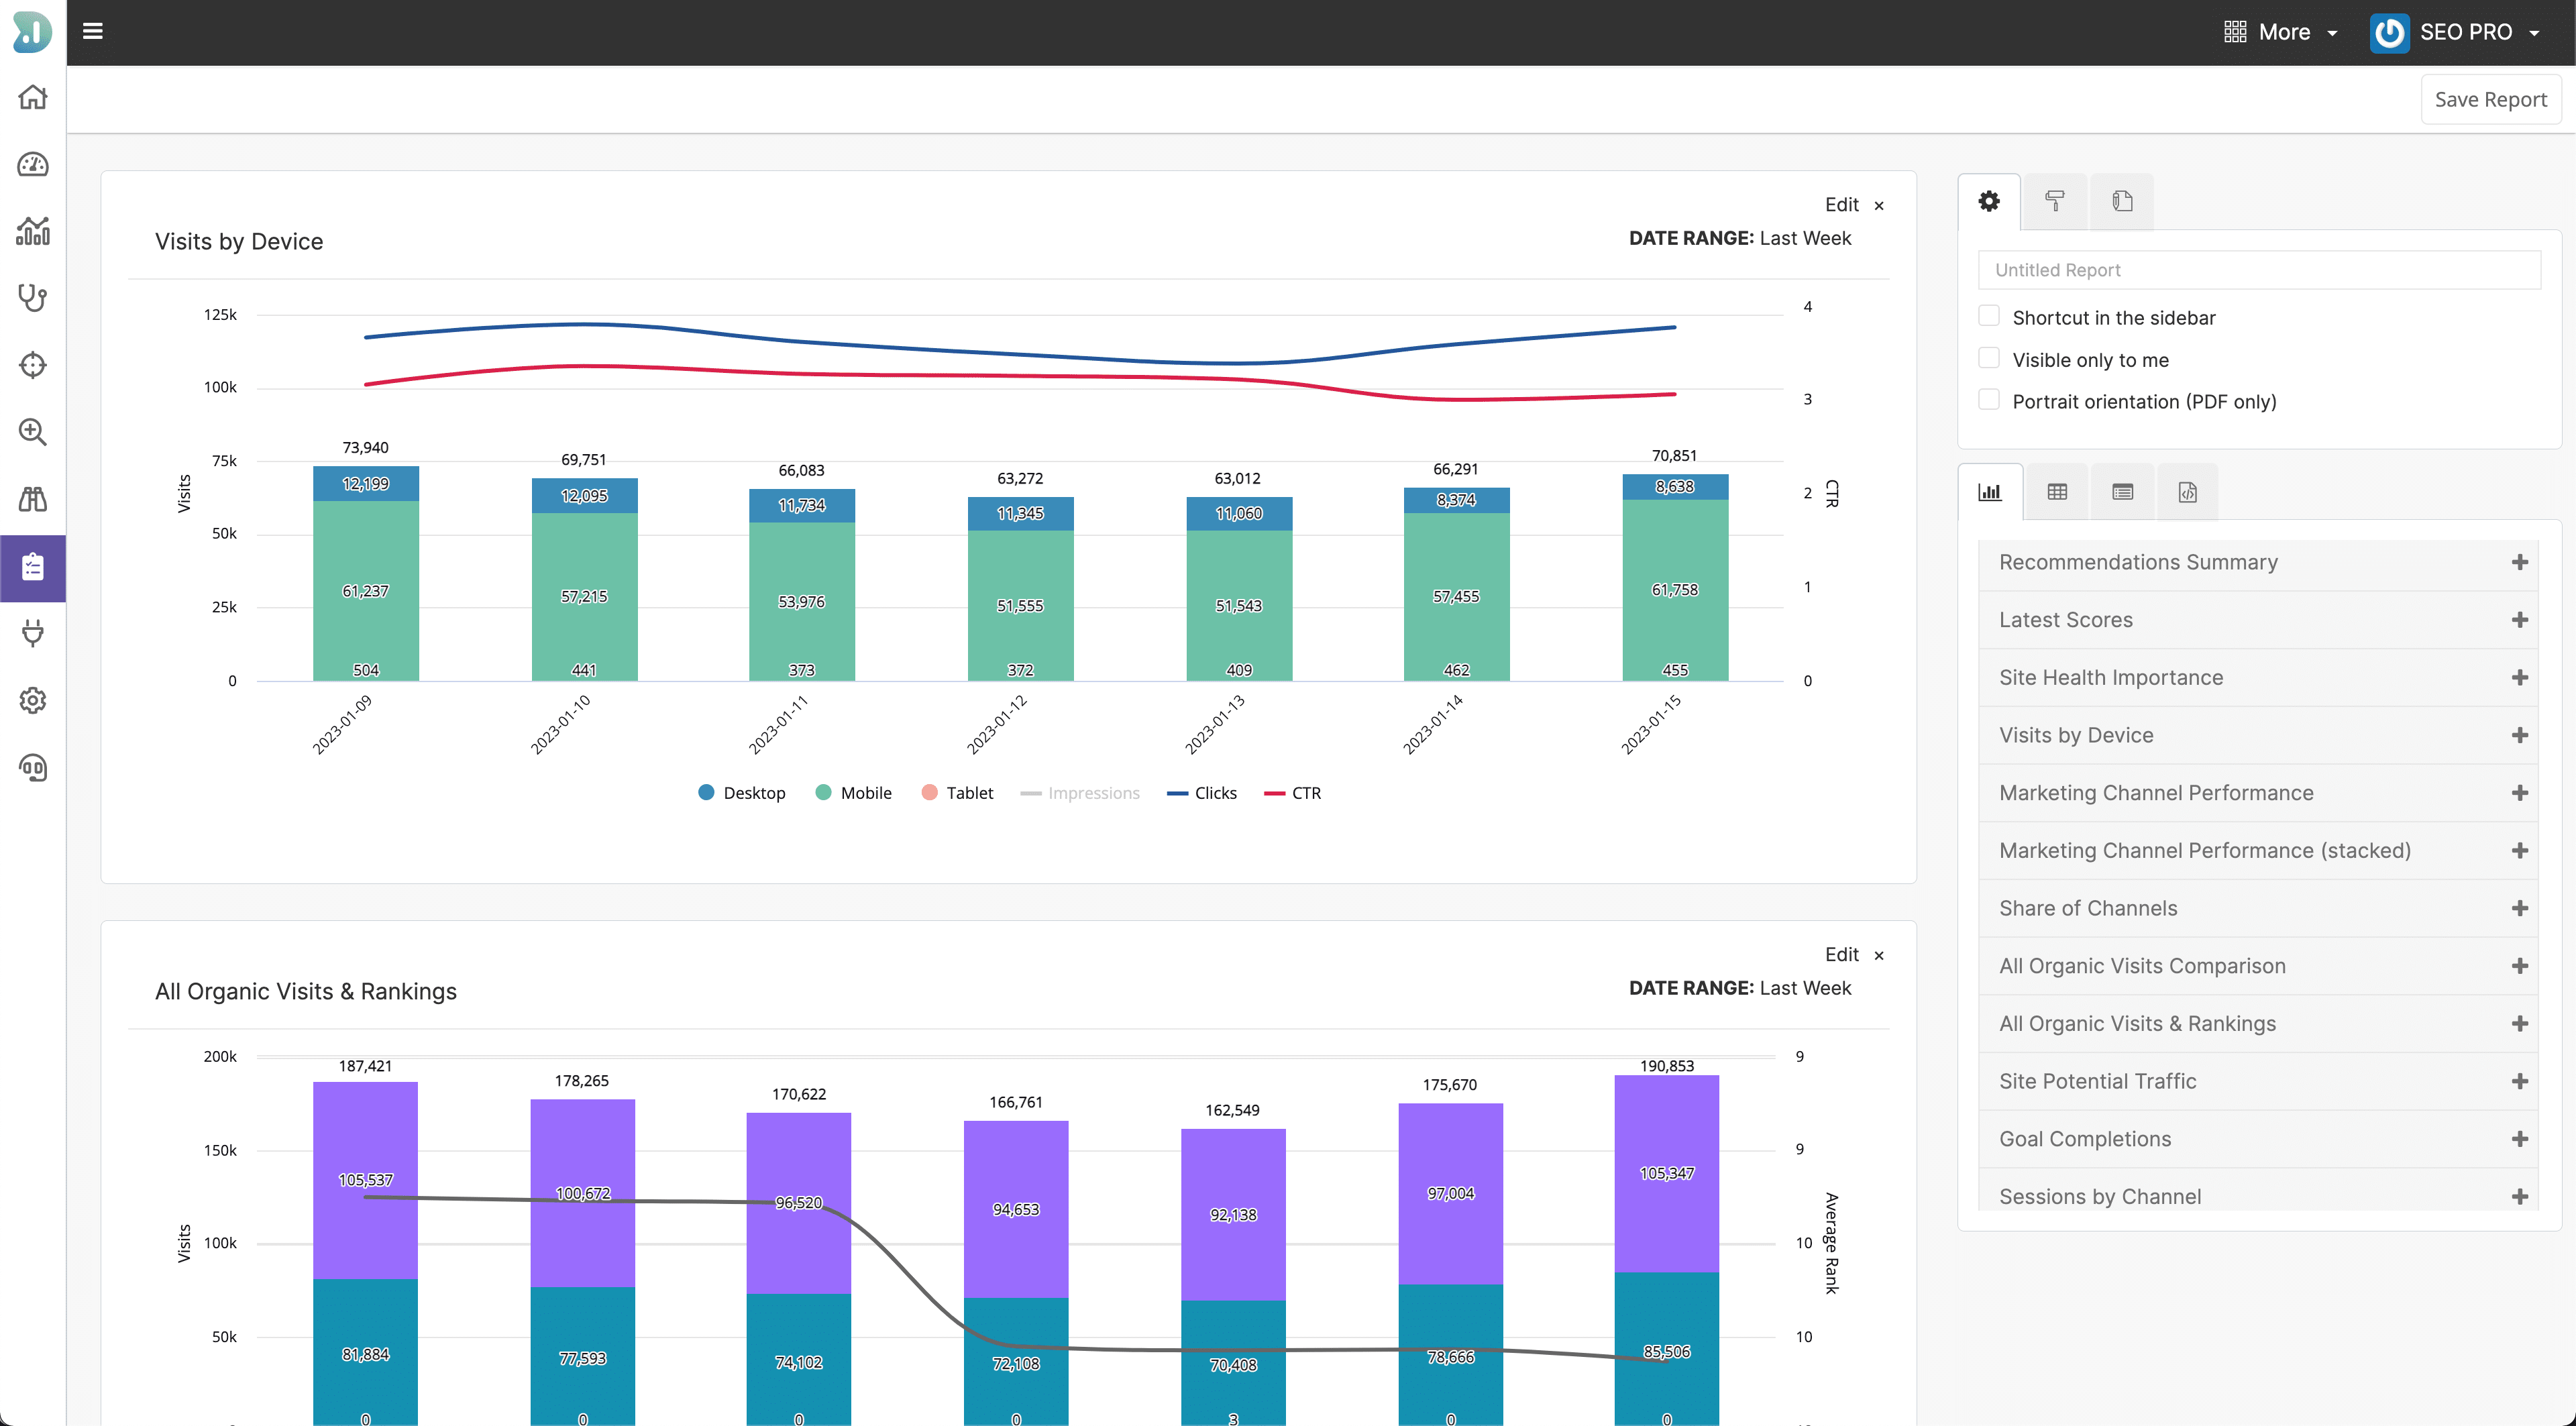Show Impressions series in the legend
The image size is (2576, 1426).
1080,793
